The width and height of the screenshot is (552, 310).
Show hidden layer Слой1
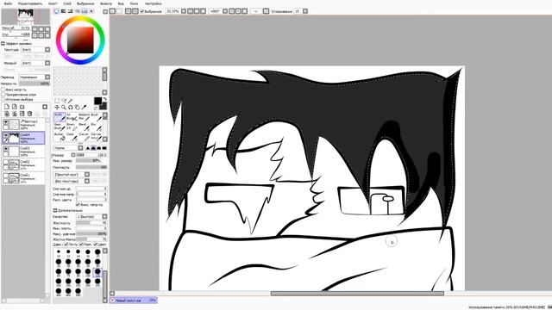tap(5, 175)
